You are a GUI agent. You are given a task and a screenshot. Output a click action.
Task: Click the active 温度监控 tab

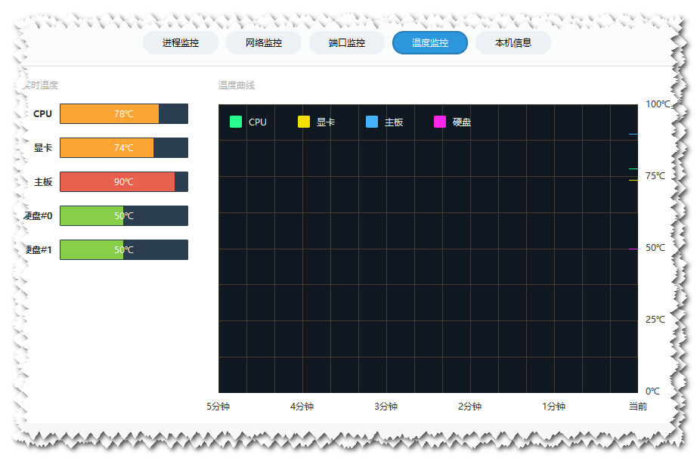point(430,43)
